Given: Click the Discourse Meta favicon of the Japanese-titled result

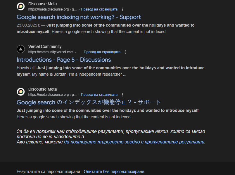Looking at the screenshot, I should pos(21,92).
